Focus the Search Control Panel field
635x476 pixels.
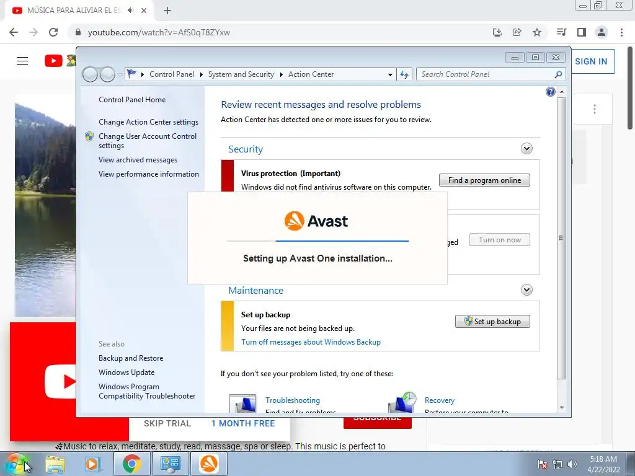(x=486, y=74)
